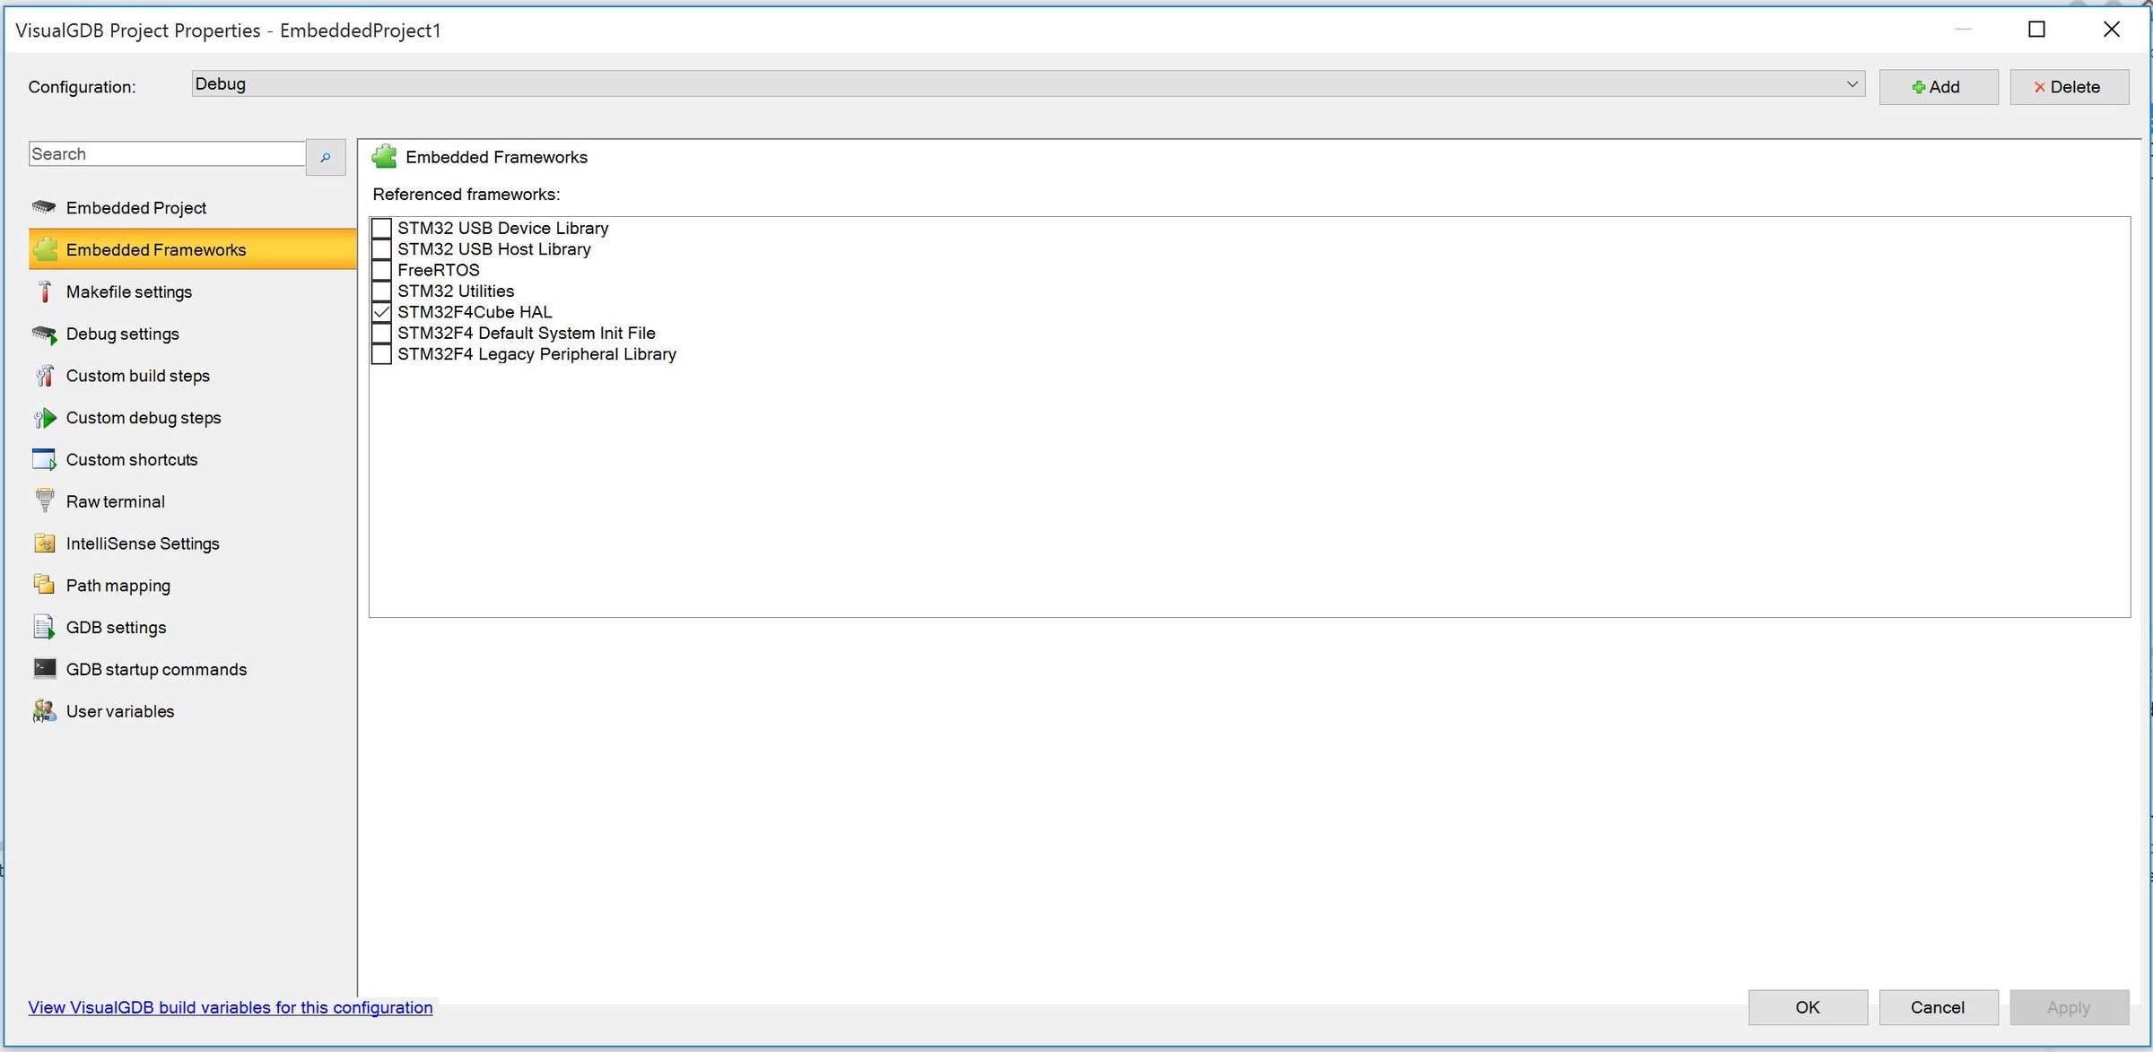Select the Custom build steps wrench icon
The height and width of the screenshot is (1052, 2153).
[x=43, y=375]
